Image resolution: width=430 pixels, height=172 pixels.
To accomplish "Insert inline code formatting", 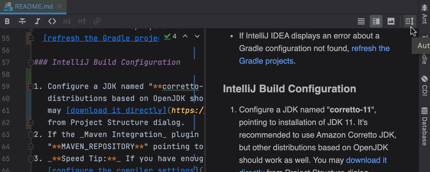I will pos(52,21).
